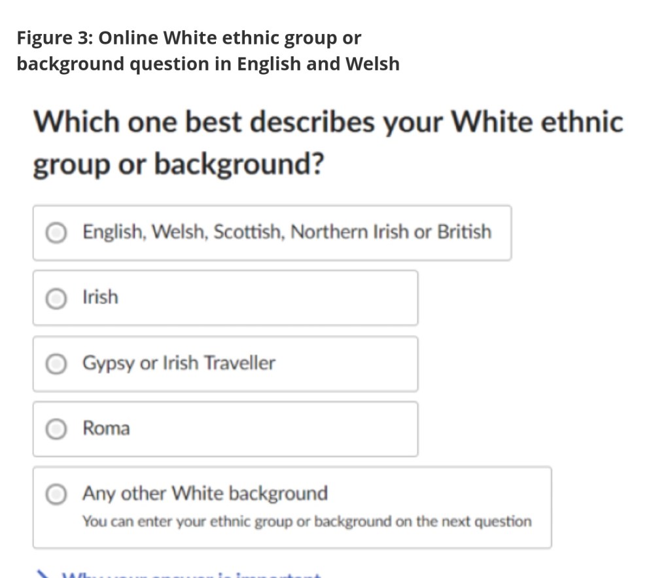Click the hint about entering ethnic group next question
The width and height of the screenshot is (670, 578).
[306, 522]
